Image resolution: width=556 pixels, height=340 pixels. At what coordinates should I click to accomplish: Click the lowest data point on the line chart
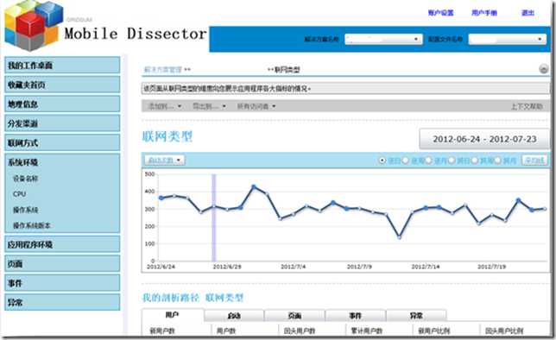click(x=399, y=237)
